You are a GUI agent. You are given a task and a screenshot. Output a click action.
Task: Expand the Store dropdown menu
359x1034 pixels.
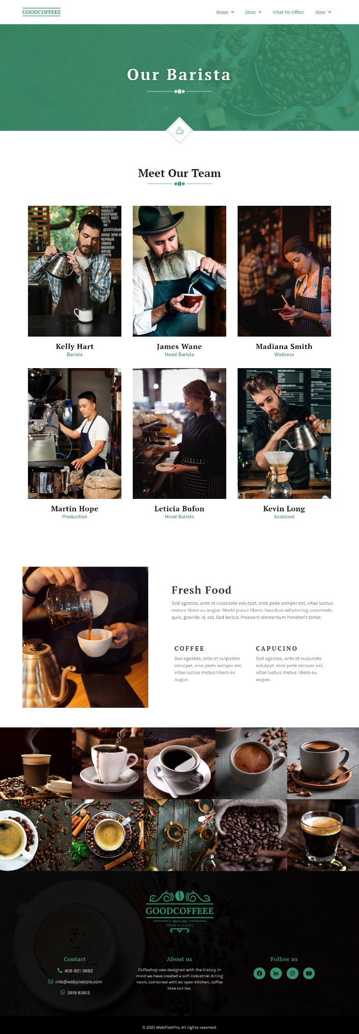tap(253, 12)
